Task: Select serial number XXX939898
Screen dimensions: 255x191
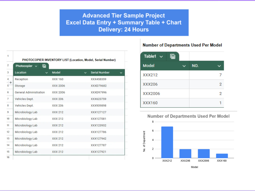Action: click(107, 106)
